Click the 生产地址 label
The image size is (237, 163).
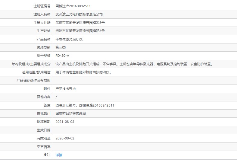(44, 31)
